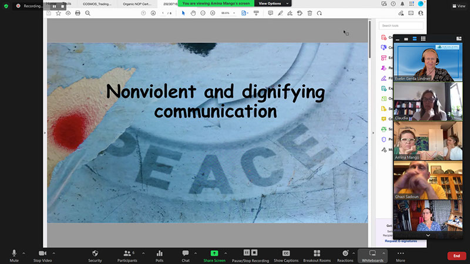Pause recording from top-left recording indicator
Image resolution: width=470 pixels, height=264 pixels.
[x=54, y=6]
